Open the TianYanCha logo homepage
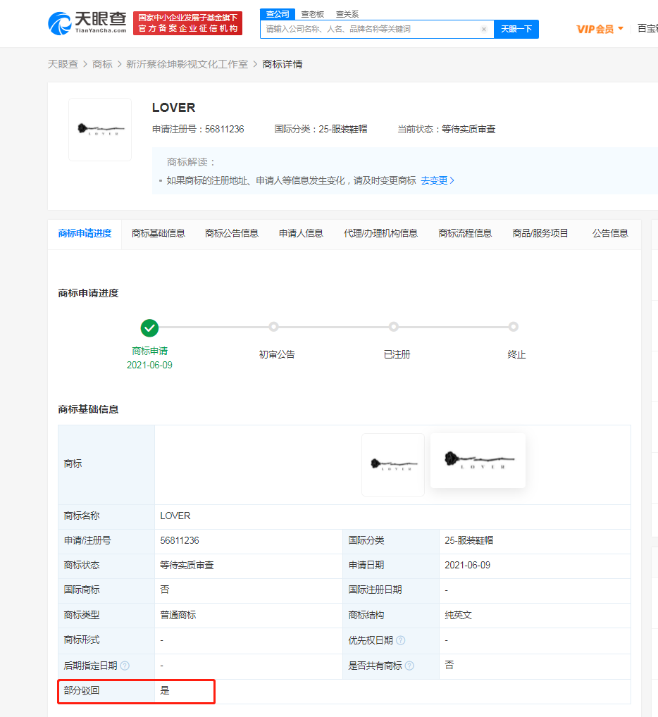This screenshot has height=717, width=658. tap(87, 23)
